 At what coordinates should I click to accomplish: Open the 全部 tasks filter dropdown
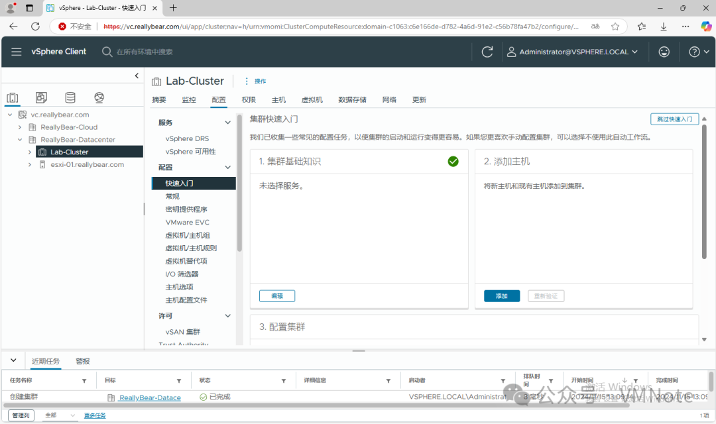[60, 415]
